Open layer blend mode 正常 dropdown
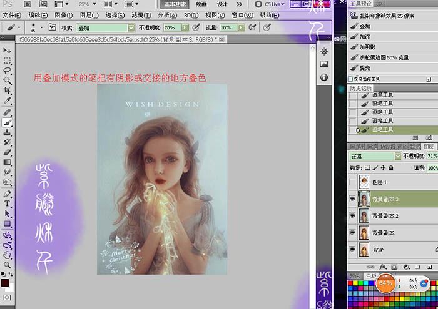 (x=398, y=156)
